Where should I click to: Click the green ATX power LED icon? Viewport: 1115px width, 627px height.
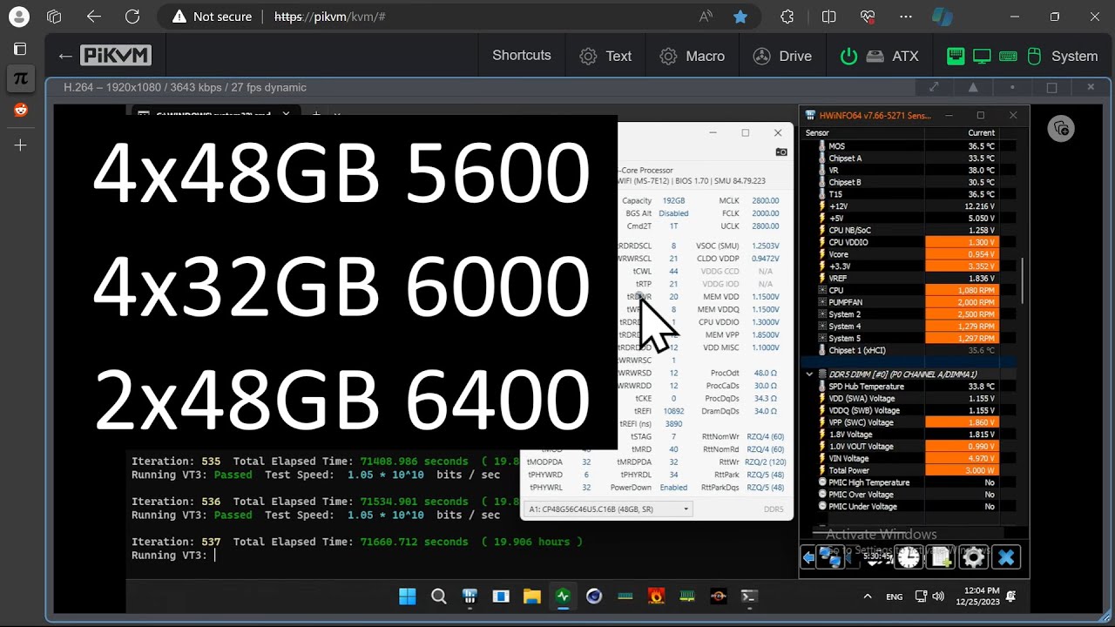[848, 57]
